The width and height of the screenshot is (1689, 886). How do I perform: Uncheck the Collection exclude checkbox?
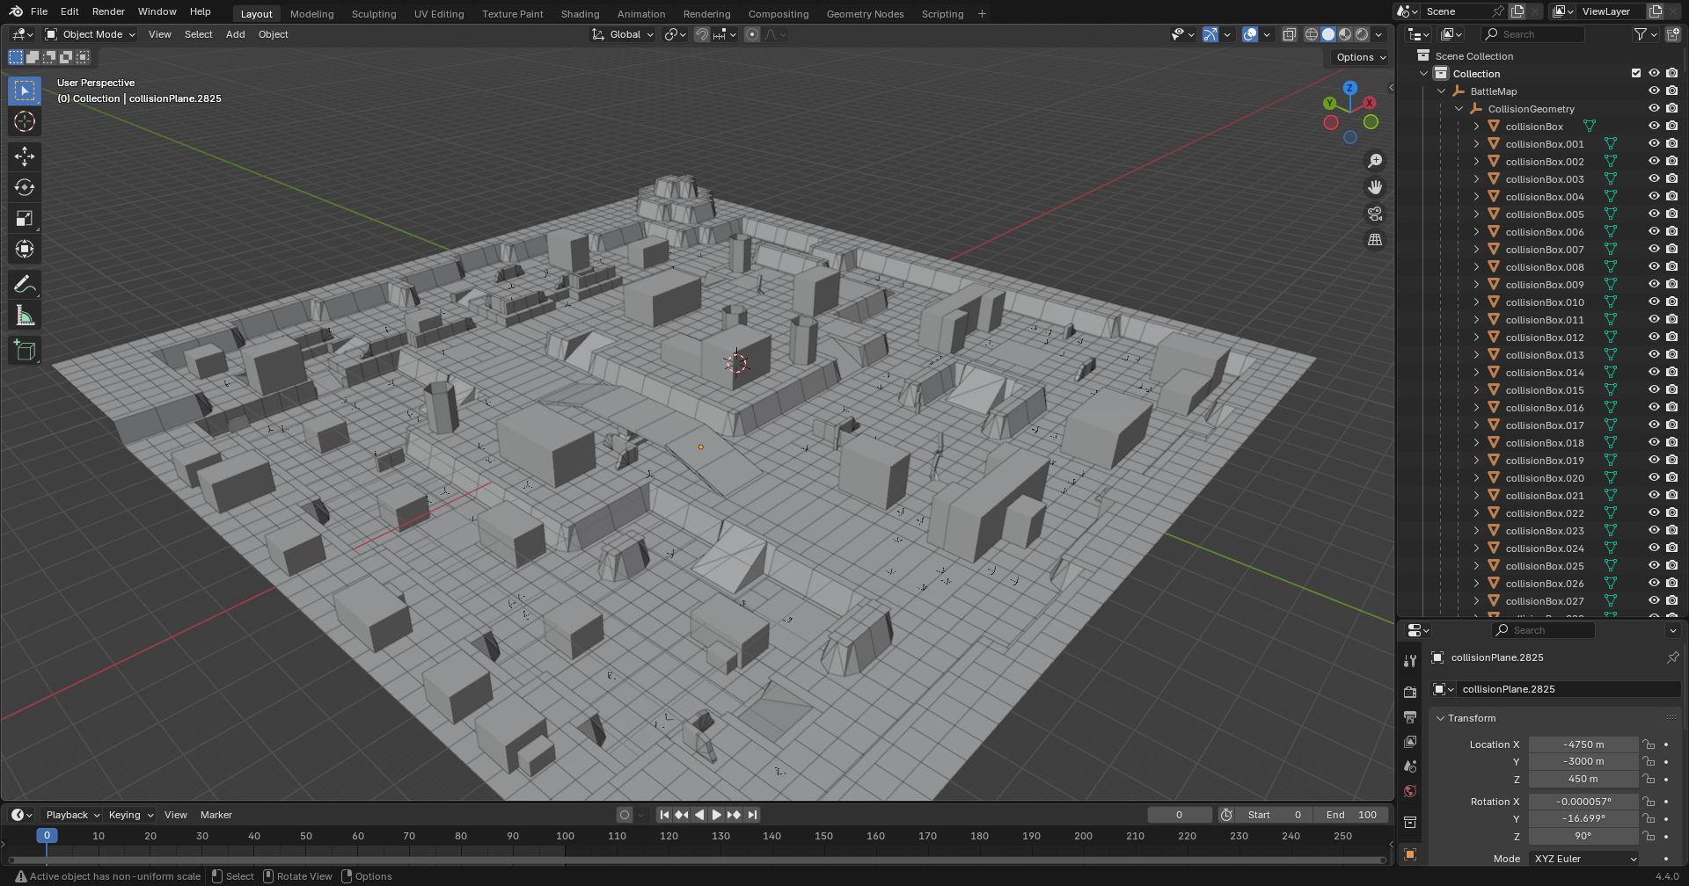click(1636, 74)
